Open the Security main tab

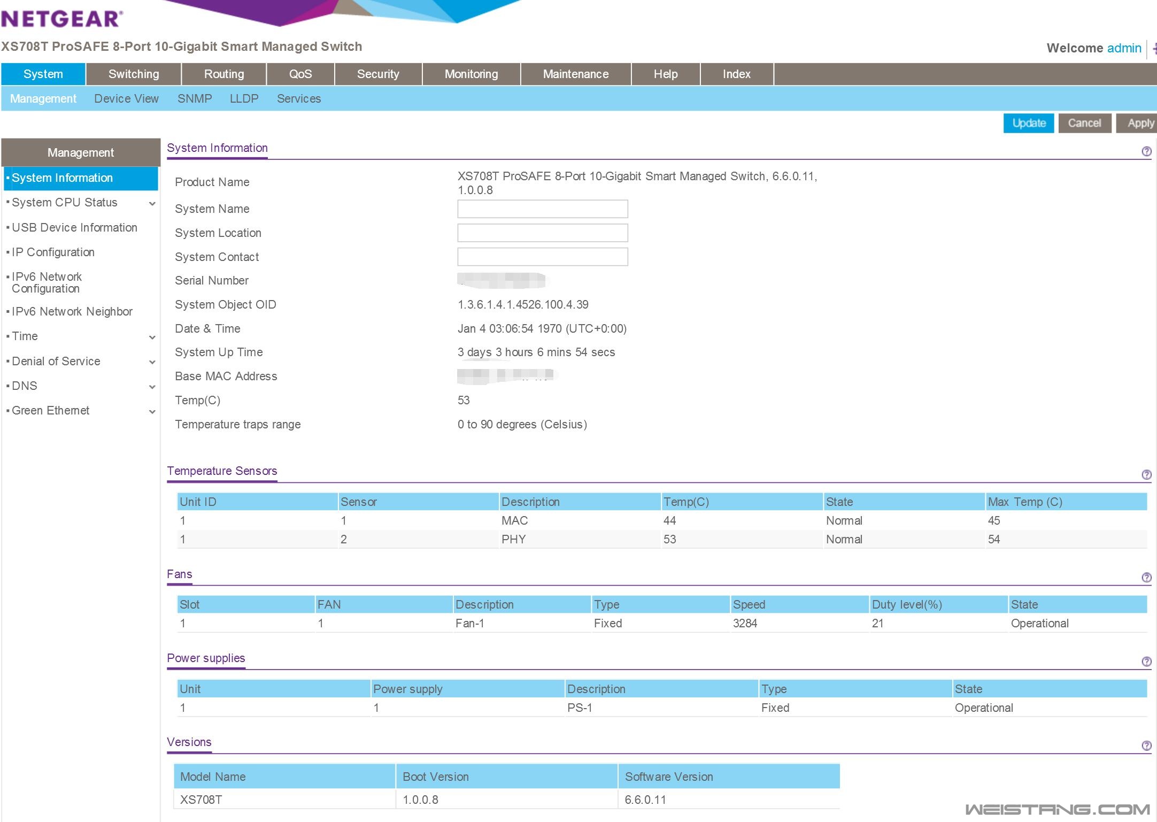point(378,74)
